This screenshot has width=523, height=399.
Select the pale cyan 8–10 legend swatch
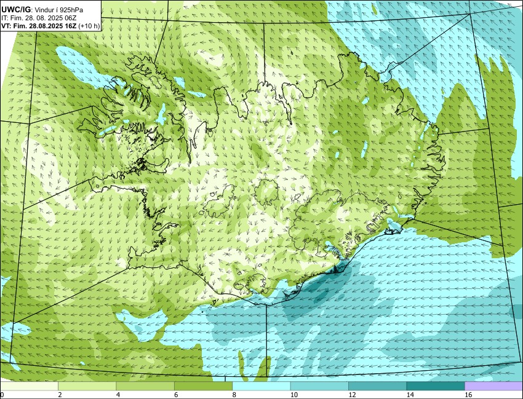[261, 386]
